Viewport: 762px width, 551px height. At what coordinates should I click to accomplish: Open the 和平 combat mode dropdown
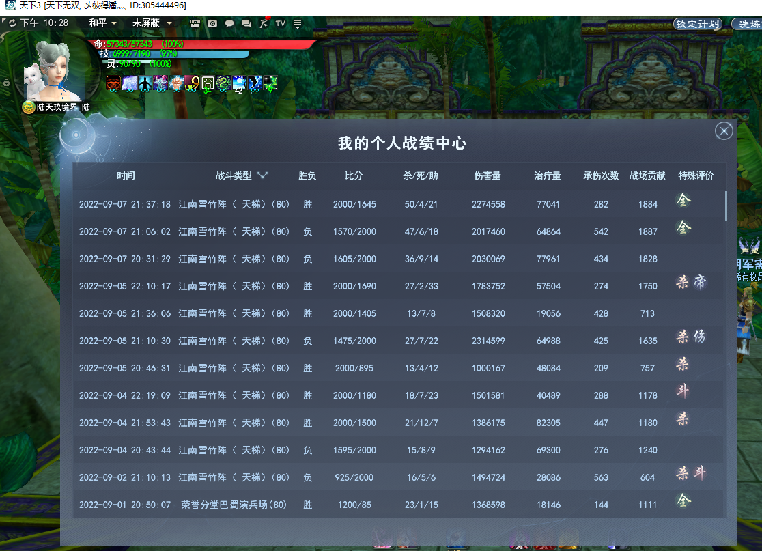click(x=102, y=23)
